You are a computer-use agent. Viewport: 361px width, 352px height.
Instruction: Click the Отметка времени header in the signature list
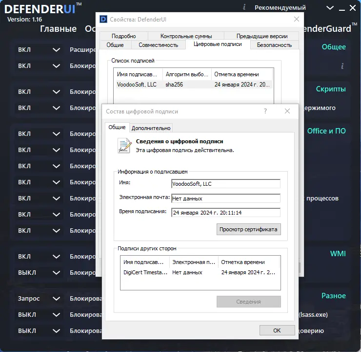(242, 74)
